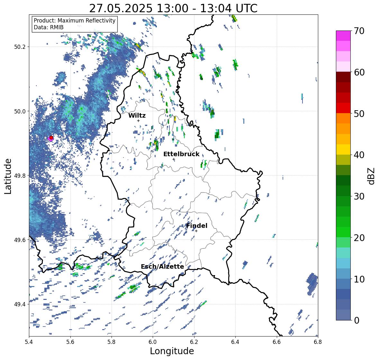
Task: Click the colorbar tick label 10
Action: 359,279
